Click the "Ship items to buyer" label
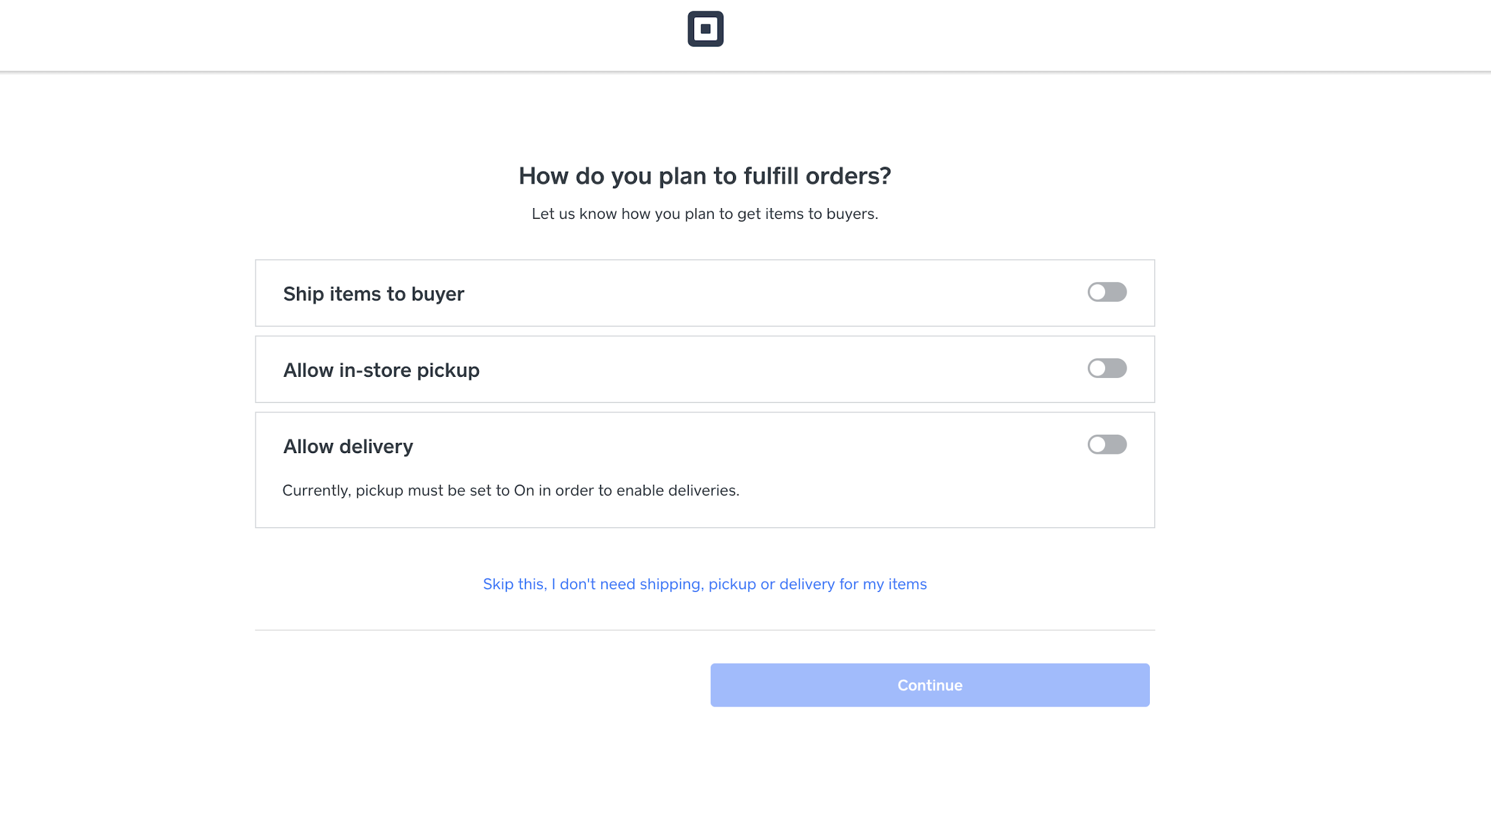This screenshot has width=1491, height=818. (x=373, y=294)
